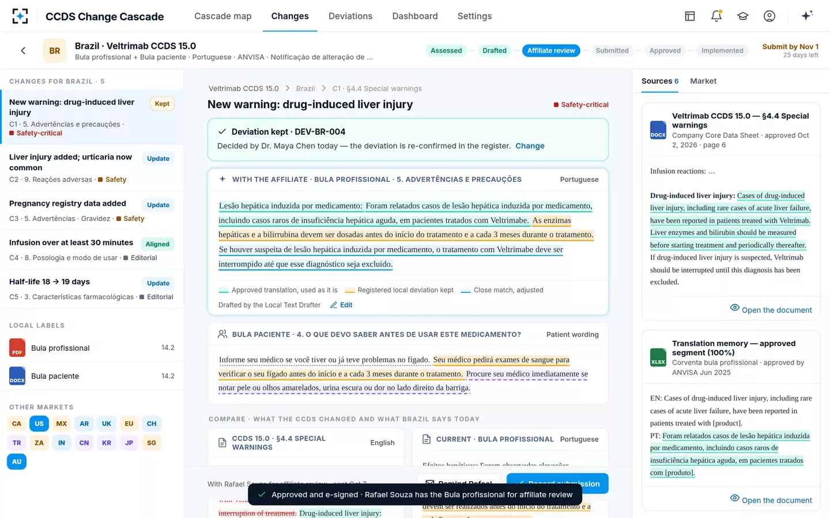The image size is (830, 518).
Task: Open the Translation memory document
Action: coord(771,500)
